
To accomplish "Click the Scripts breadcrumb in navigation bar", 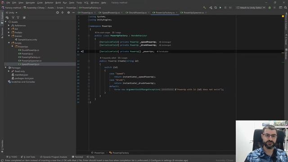I will point(60,8).
